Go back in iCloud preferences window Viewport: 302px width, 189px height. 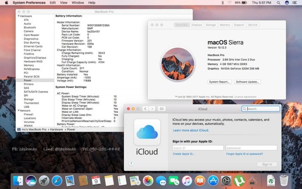(145, 109)
